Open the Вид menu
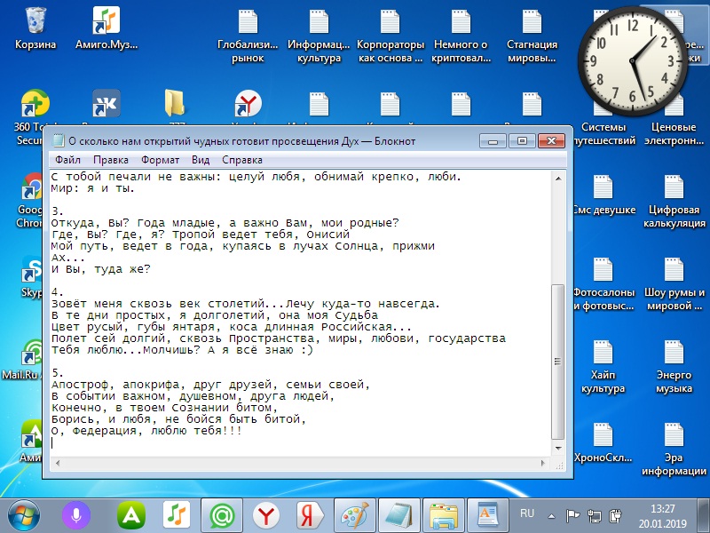Viewport: 710px width, 533px height. 201,160
